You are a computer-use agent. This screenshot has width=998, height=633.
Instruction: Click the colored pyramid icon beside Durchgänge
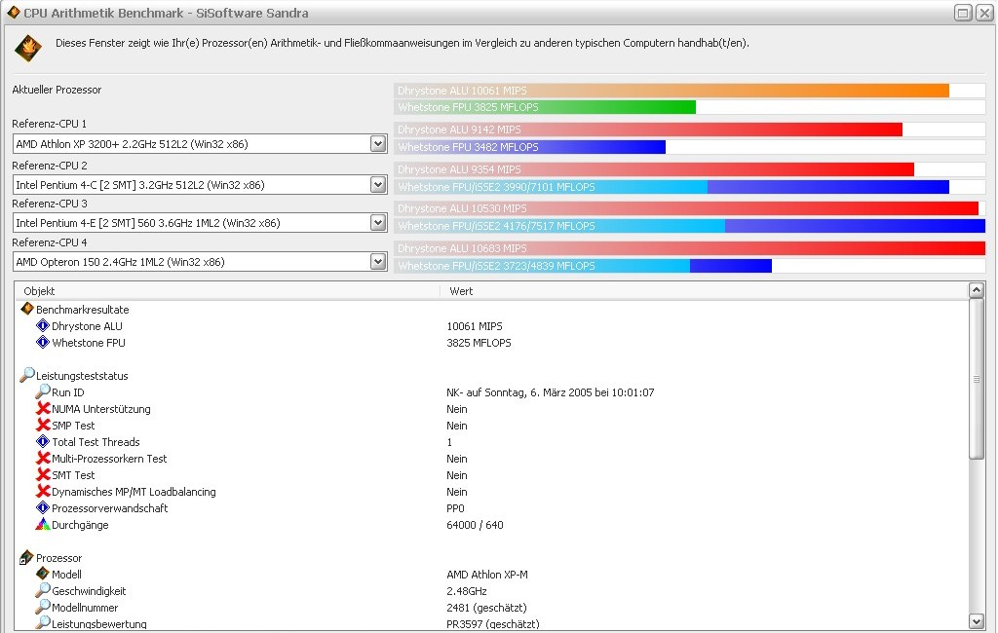(x=43, y=524)
